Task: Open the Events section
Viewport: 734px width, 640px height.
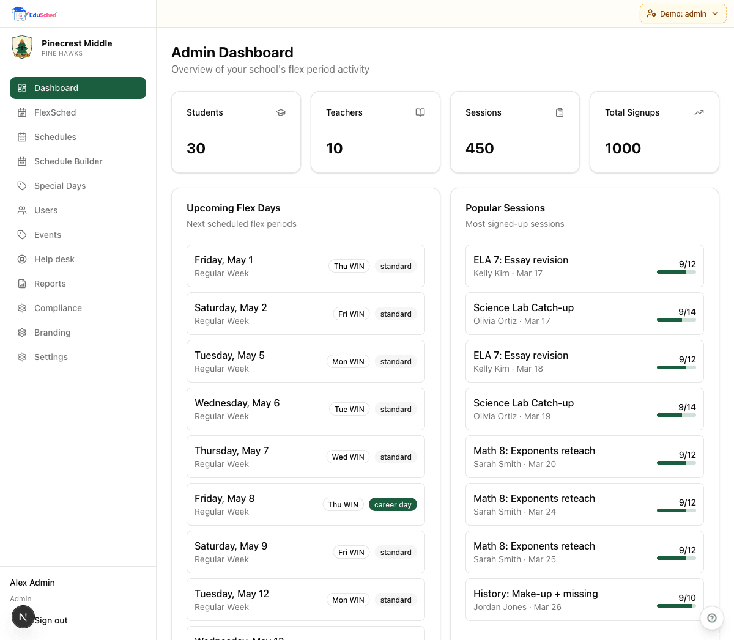Action: (x=78, y=235)
